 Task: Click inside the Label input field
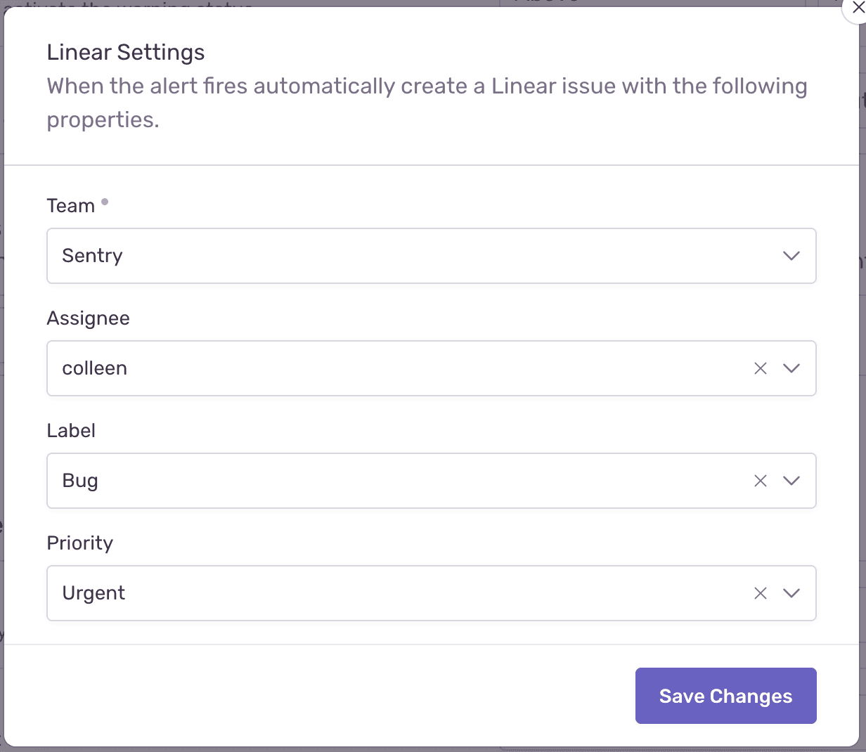tap(351, 481)
